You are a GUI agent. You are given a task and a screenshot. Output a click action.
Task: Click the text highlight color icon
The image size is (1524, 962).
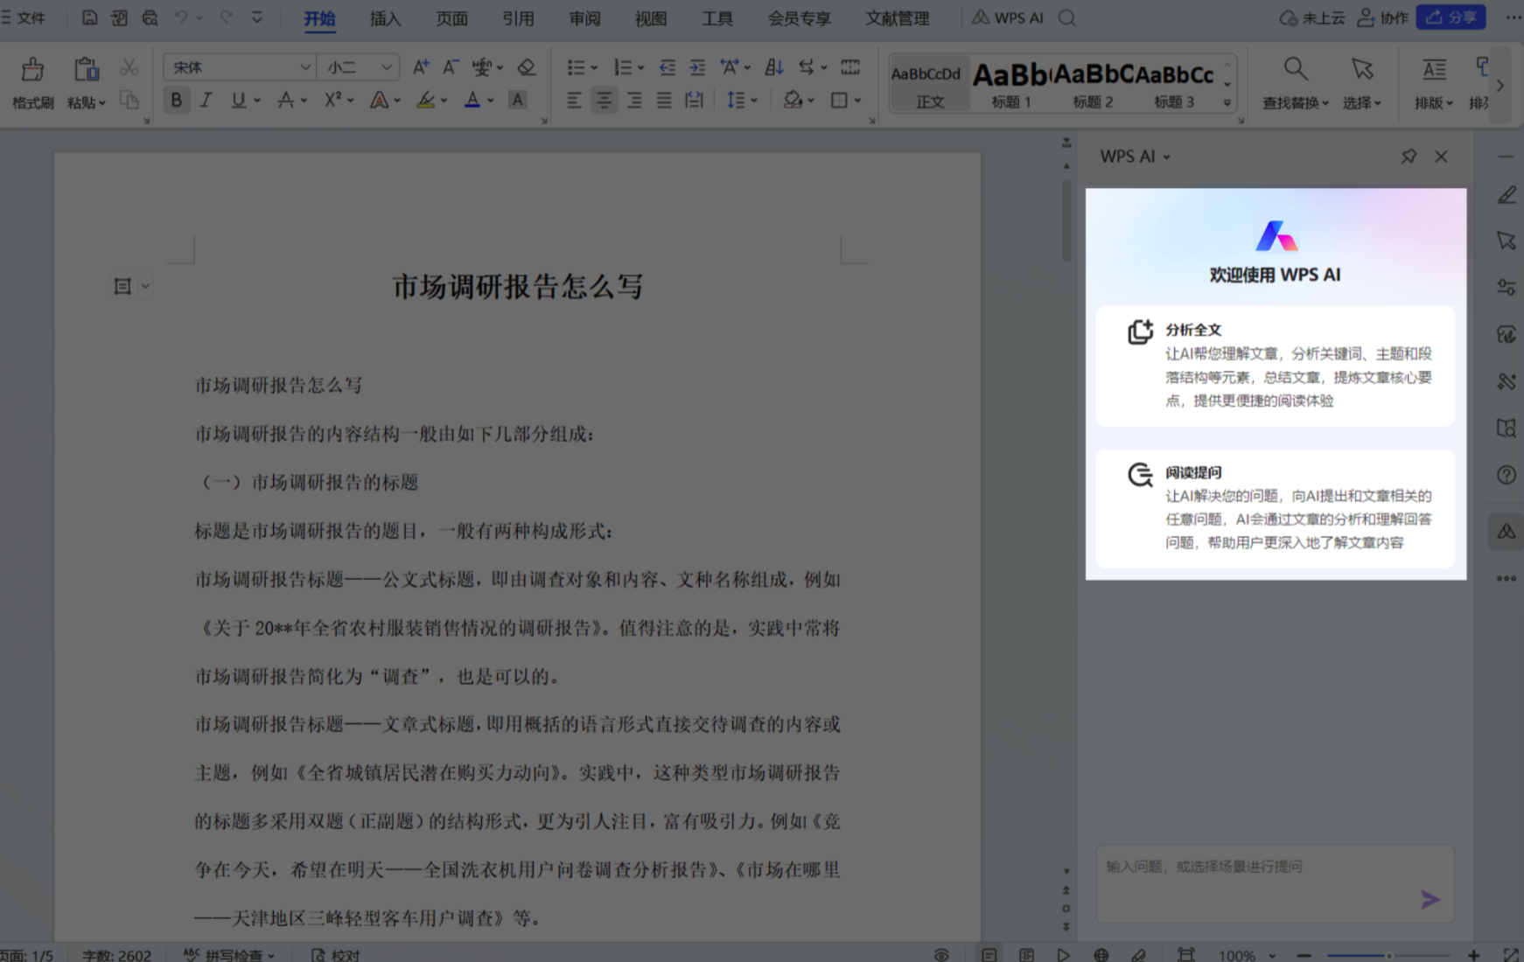click(426, 100)
